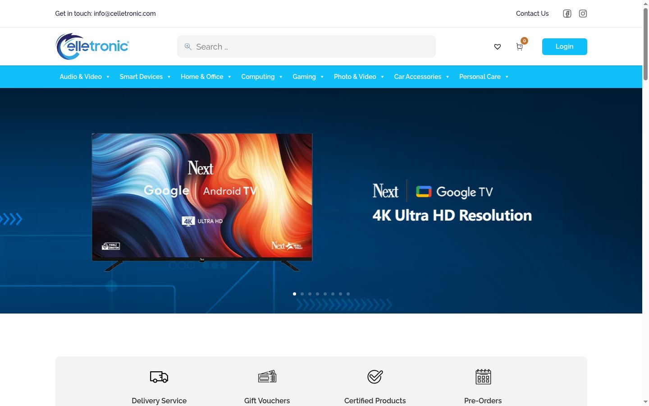Image resolution: width=649 pixels, height=406 pixels.
Task: Open the shopping cart icon
Action: pos(520,46)
